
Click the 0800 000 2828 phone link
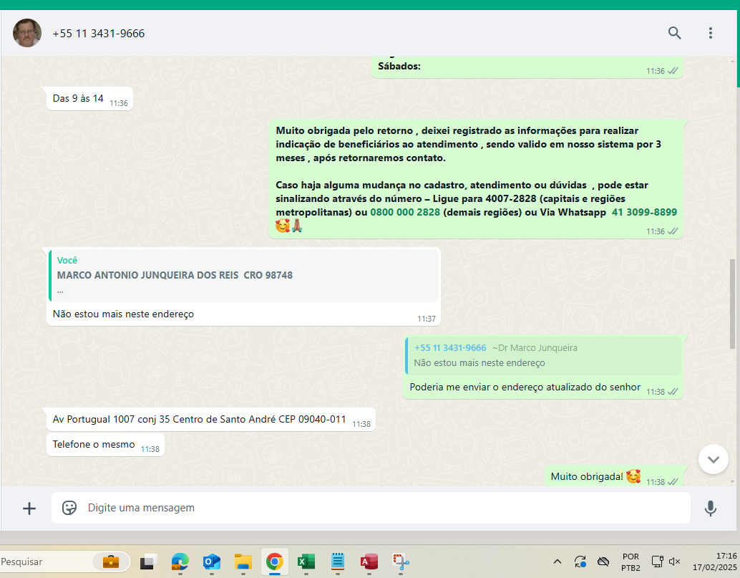coord(405,213)
